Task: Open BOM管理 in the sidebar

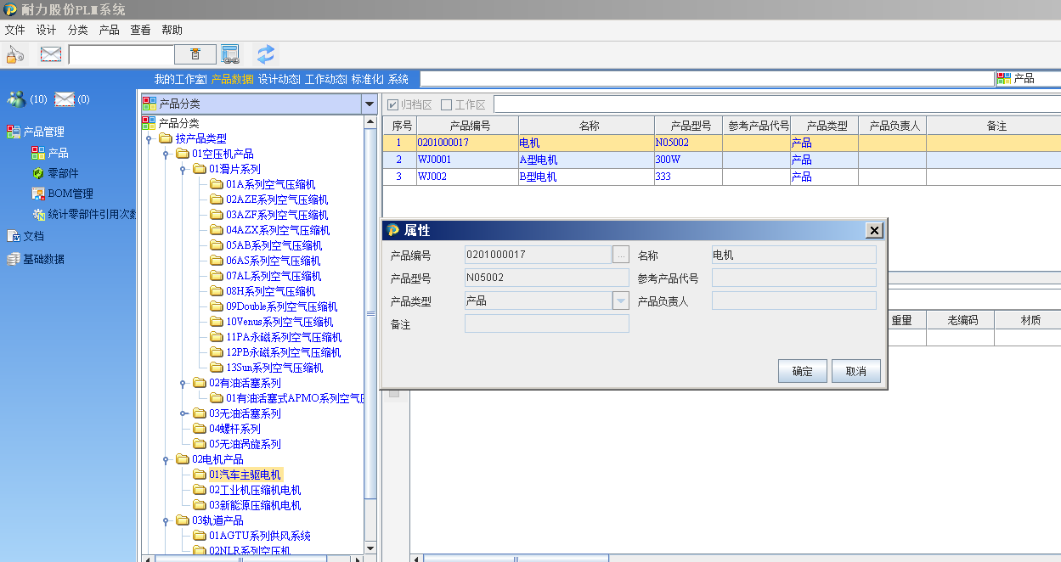Action: [70, 194]
